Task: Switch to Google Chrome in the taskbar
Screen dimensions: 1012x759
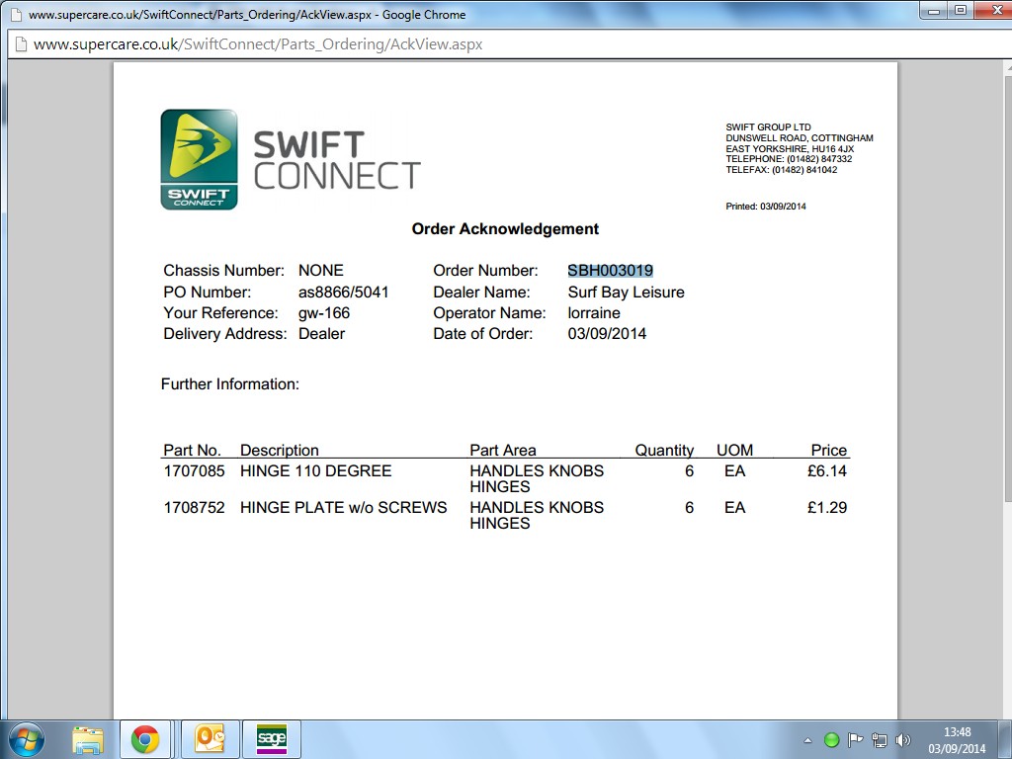Action: [145, 739]
